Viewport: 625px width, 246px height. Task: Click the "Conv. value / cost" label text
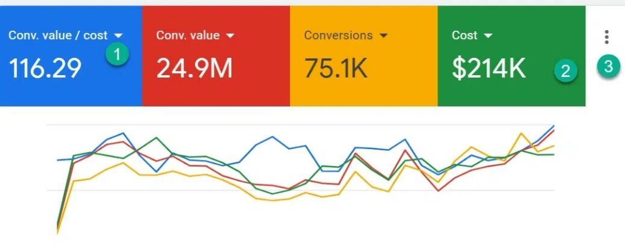(58, 35)
